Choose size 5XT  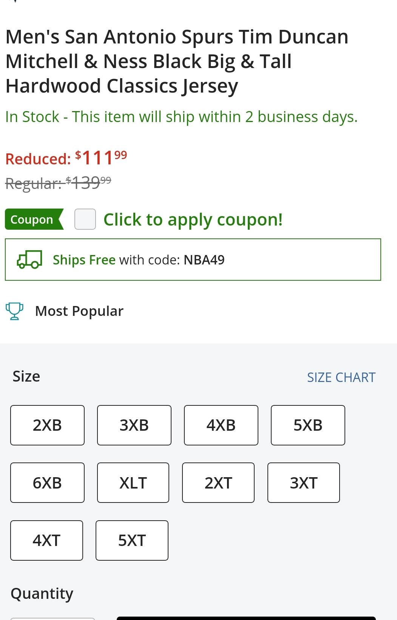click(x=132, y=540)
